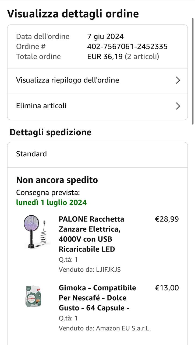Click the €28,99 price
The width and height of the screenshot is (195, 345).
pyautogui.click(x=167, y=219)
